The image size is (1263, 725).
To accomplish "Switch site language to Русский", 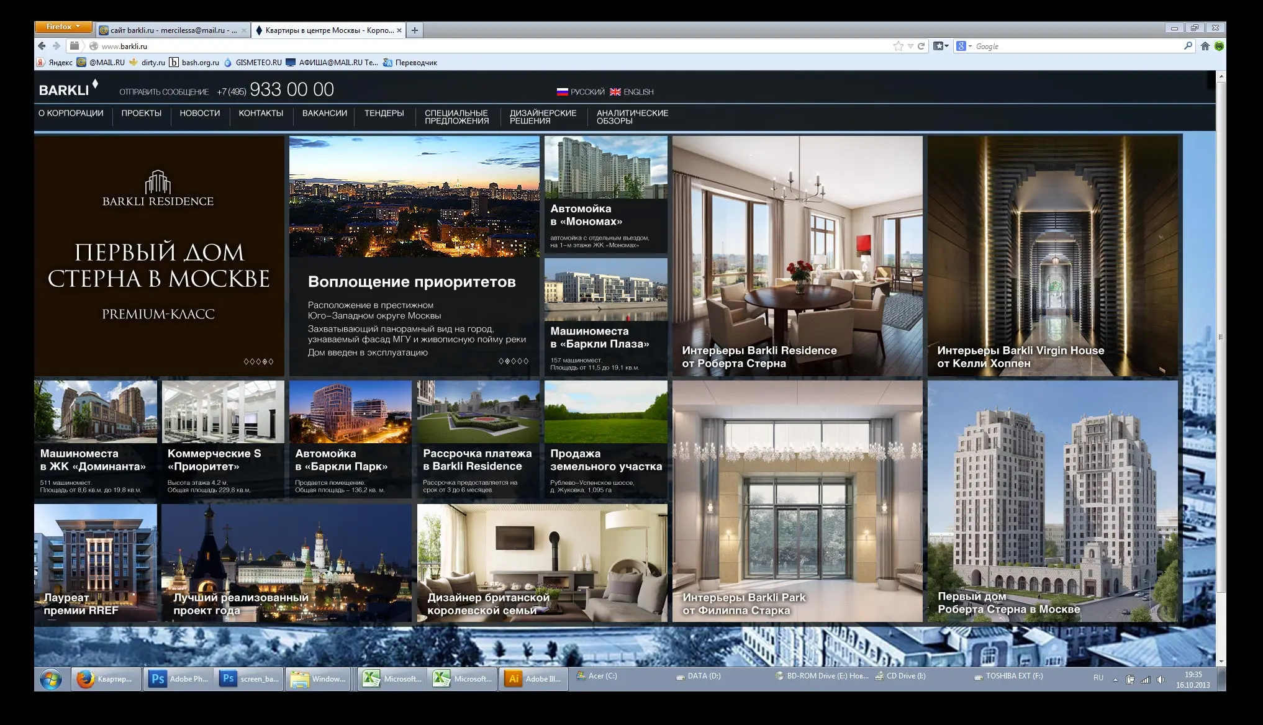I will [x=581, y=92].
